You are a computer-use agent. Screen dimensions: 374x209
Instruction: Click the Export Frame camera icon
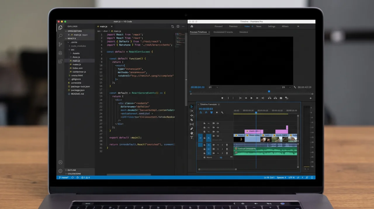tap(281, 98)
